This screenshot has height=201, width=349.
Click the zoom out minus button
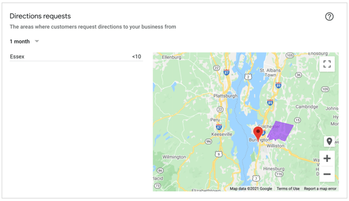coord(327,174)
